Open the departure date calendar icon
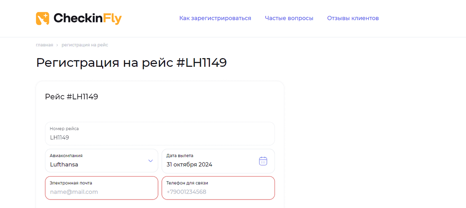 263,161
